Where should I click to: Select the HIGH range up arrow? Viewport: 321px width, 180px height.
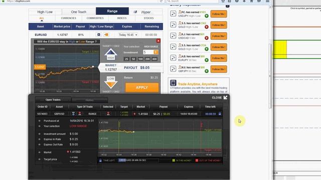pos(111,54)
